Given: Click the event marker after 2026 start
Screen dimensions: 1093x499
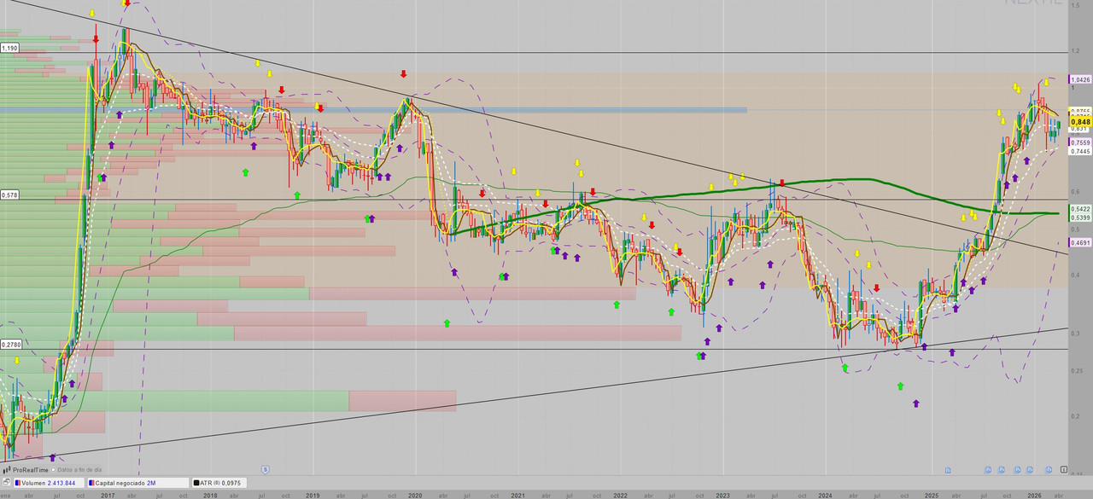Looking at the screenshot, I should coord(1049,470).
